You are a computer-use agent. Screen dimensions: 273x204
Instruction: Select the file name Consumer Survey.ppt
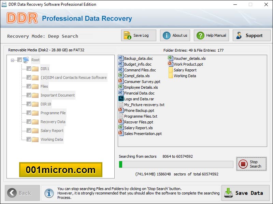pos(142,82)
